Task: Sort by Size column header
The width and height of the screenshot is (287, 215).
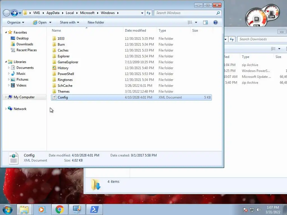Action: click(x=202, y=30)
